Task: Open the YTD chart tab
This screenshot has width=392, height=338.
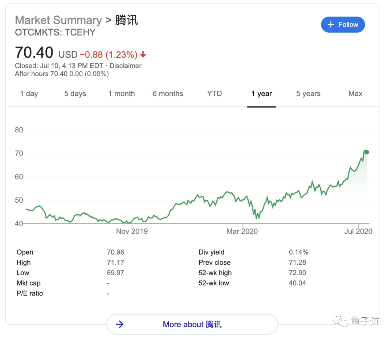Action: 214,94
